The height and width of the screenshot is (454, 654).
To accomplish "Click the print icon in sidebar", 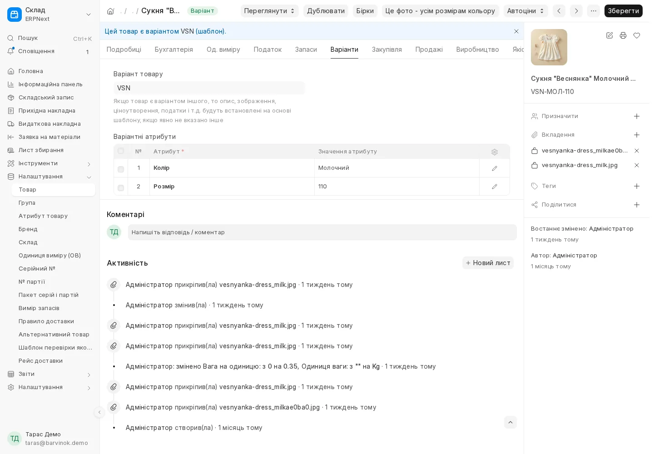I will 623,35.
